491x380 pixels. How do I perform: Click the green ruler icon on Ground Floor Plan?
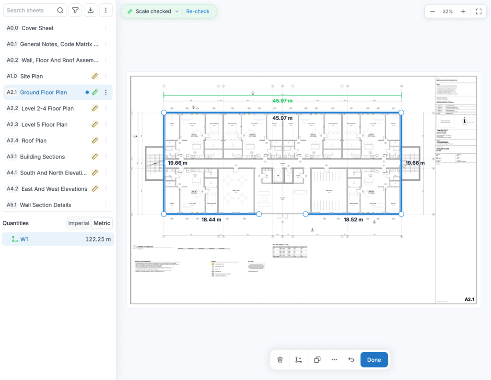95,92
